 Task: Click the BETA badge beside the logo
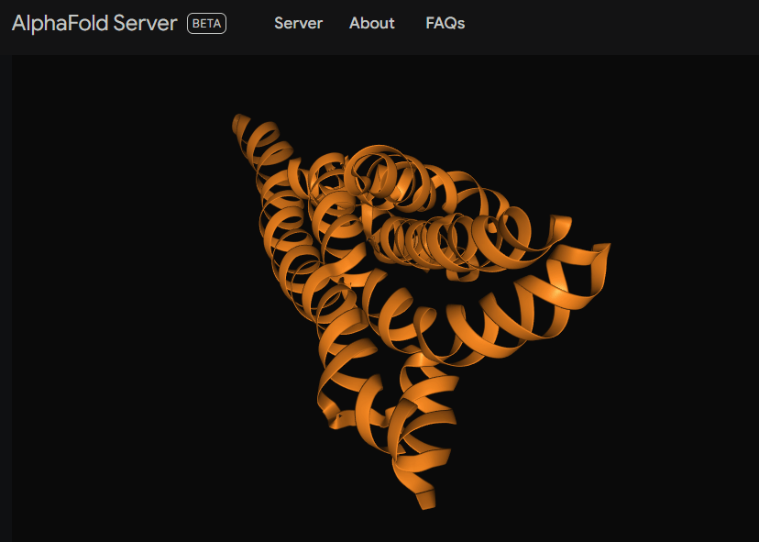point(206,24)
